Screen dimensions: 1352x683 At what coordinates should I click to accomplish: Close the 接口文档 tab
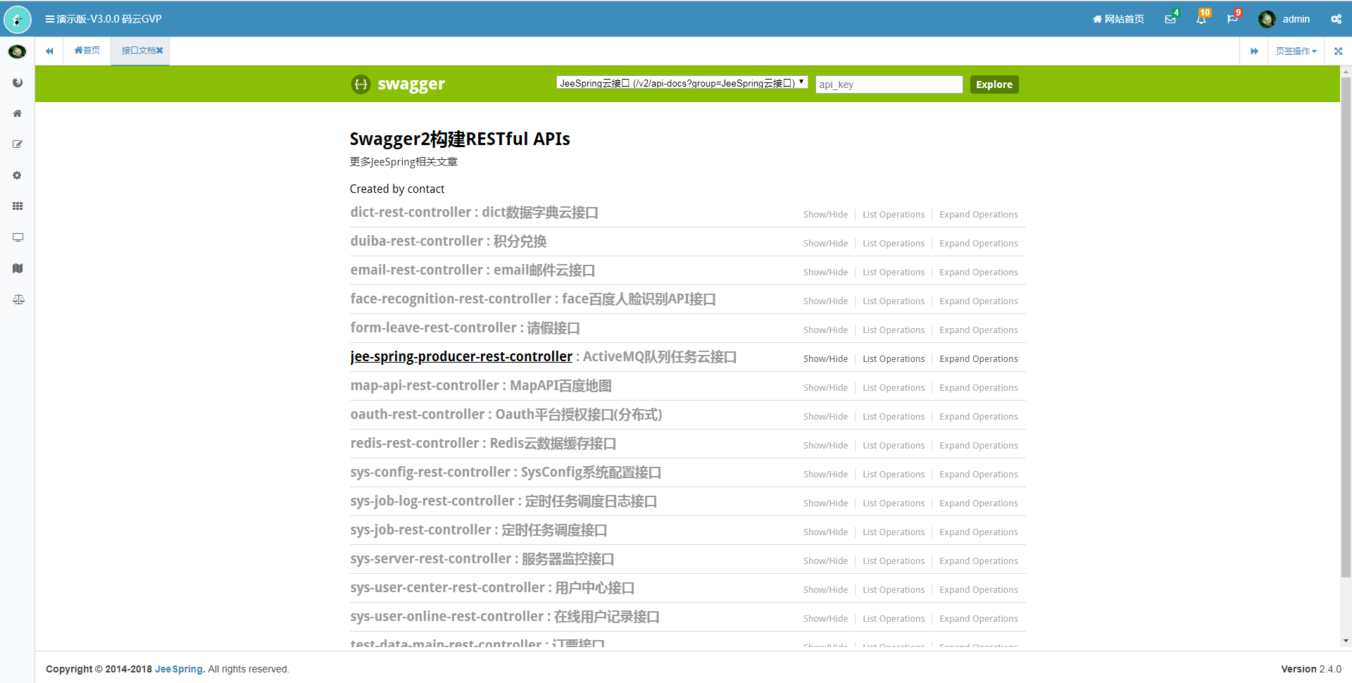click(160, 51)
